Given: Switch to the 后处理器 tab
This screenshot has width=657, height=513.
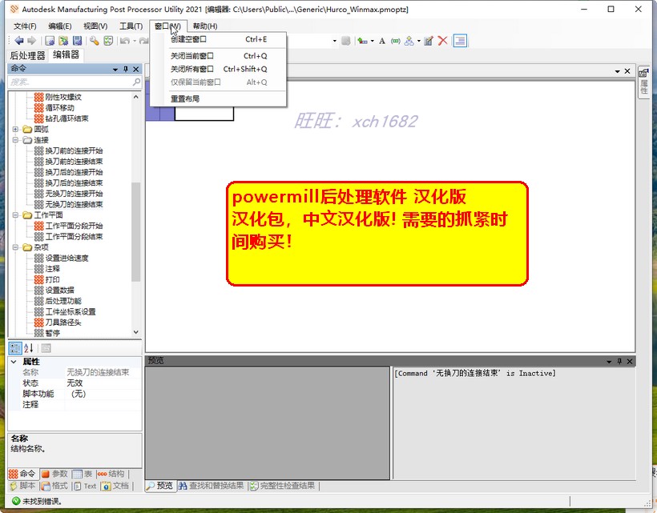Looking at the screenshot, I should click(x=27, y=56).
